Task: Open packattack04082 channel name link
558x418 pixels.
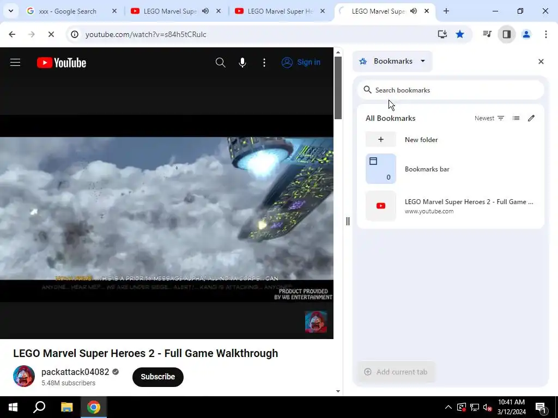Action: click(x=75, y=372)
